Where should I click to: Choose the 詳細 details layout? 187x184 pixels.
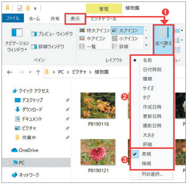120,46
